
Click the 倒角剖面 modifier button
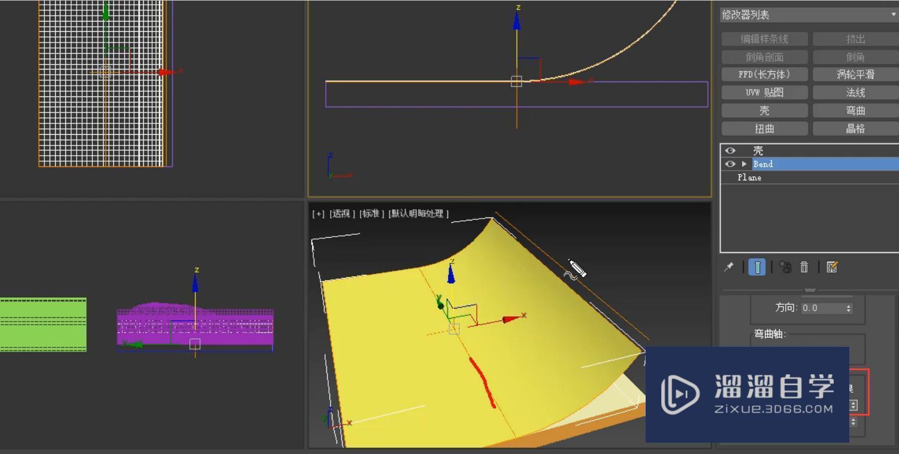click(x=764, y=57)
